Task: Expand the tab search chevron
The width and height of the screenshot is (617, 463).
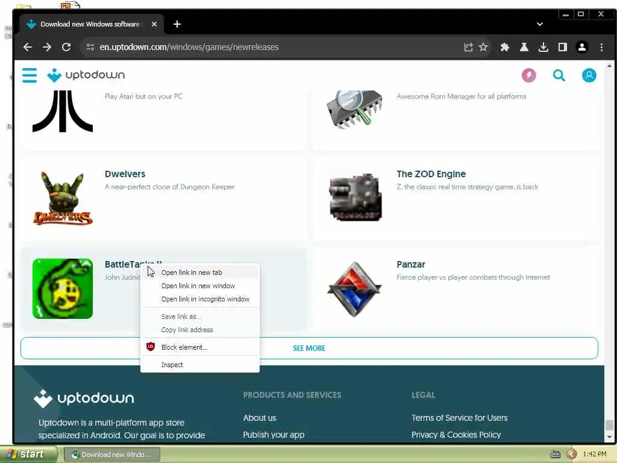Action: click(x=539, y=24)
